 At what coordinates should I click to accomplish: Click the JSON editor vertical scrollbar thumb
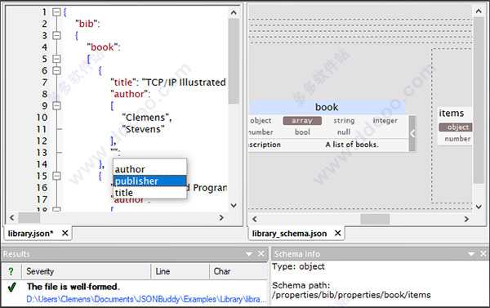(234, 61)
